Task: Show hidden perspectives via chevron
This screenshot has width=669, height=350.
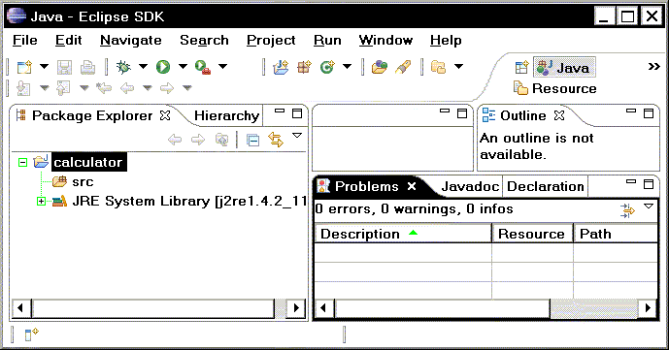Action: tap(654, 67)
